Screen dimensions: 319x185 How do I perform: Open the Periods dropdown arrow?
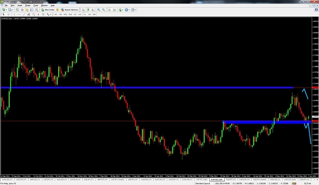tap(129, 10)
